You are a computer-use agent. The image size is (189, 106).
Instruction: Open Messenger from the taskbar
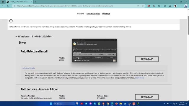pos(90,104)
